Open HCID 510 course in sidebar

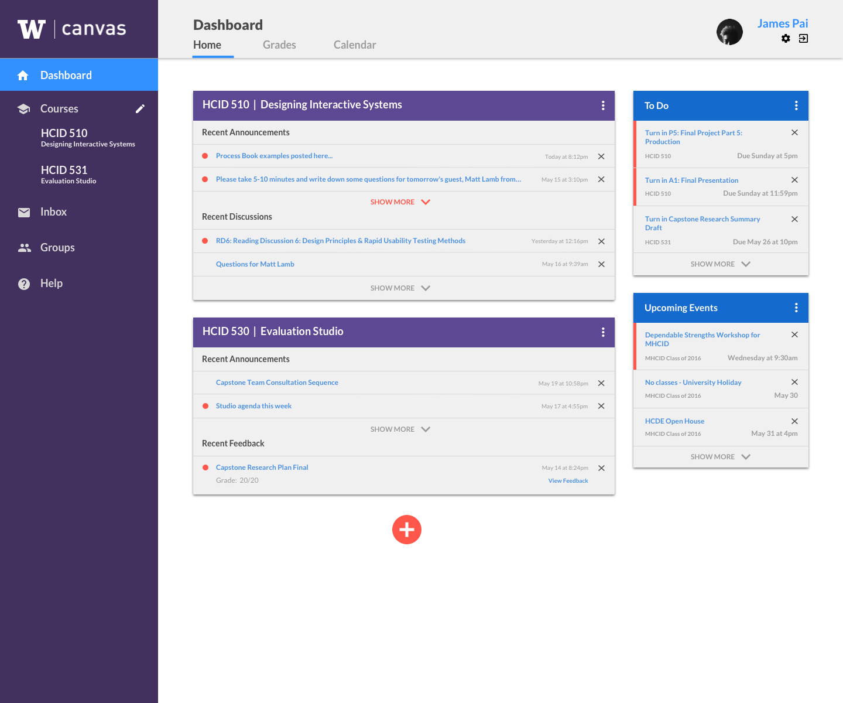[88, 138]
